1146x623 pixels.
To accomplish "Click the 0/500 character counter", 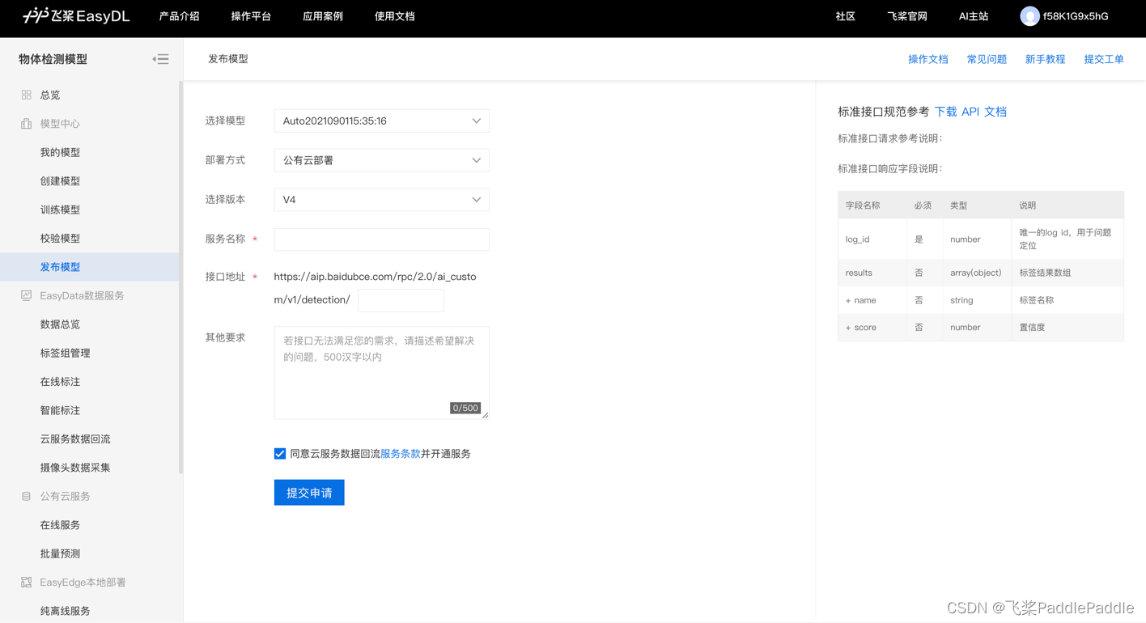I will (x=465, y=408).
